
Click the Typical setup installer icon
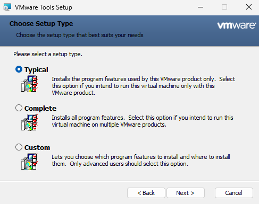(x=29, y=84)
